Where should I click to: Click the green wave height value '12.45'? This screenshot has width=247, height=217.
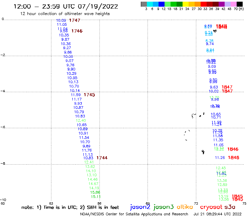221,168
